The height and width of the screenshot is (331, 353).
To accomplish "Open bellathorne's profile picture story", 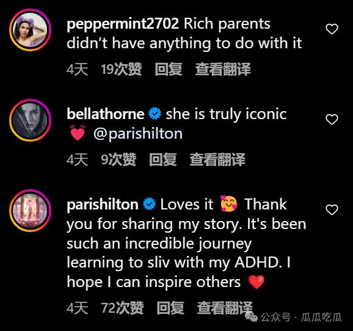I will (x=30, y=120).
